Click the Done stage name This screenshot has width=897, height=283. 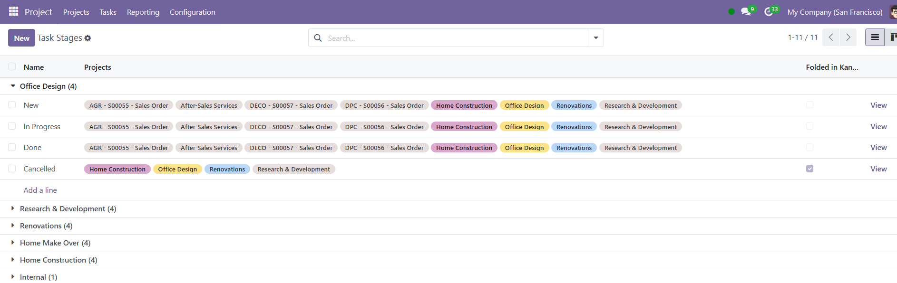pyautogui.click(x=32, y=147)
